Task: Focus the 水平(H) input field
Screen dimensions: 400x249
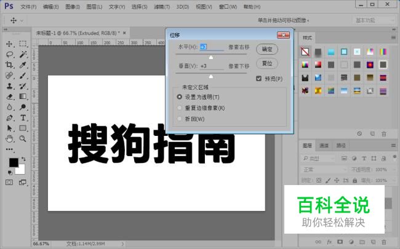Action: tap(212, 47)
